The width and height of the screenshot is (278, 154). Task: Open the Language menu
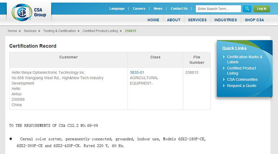point(117,8)
